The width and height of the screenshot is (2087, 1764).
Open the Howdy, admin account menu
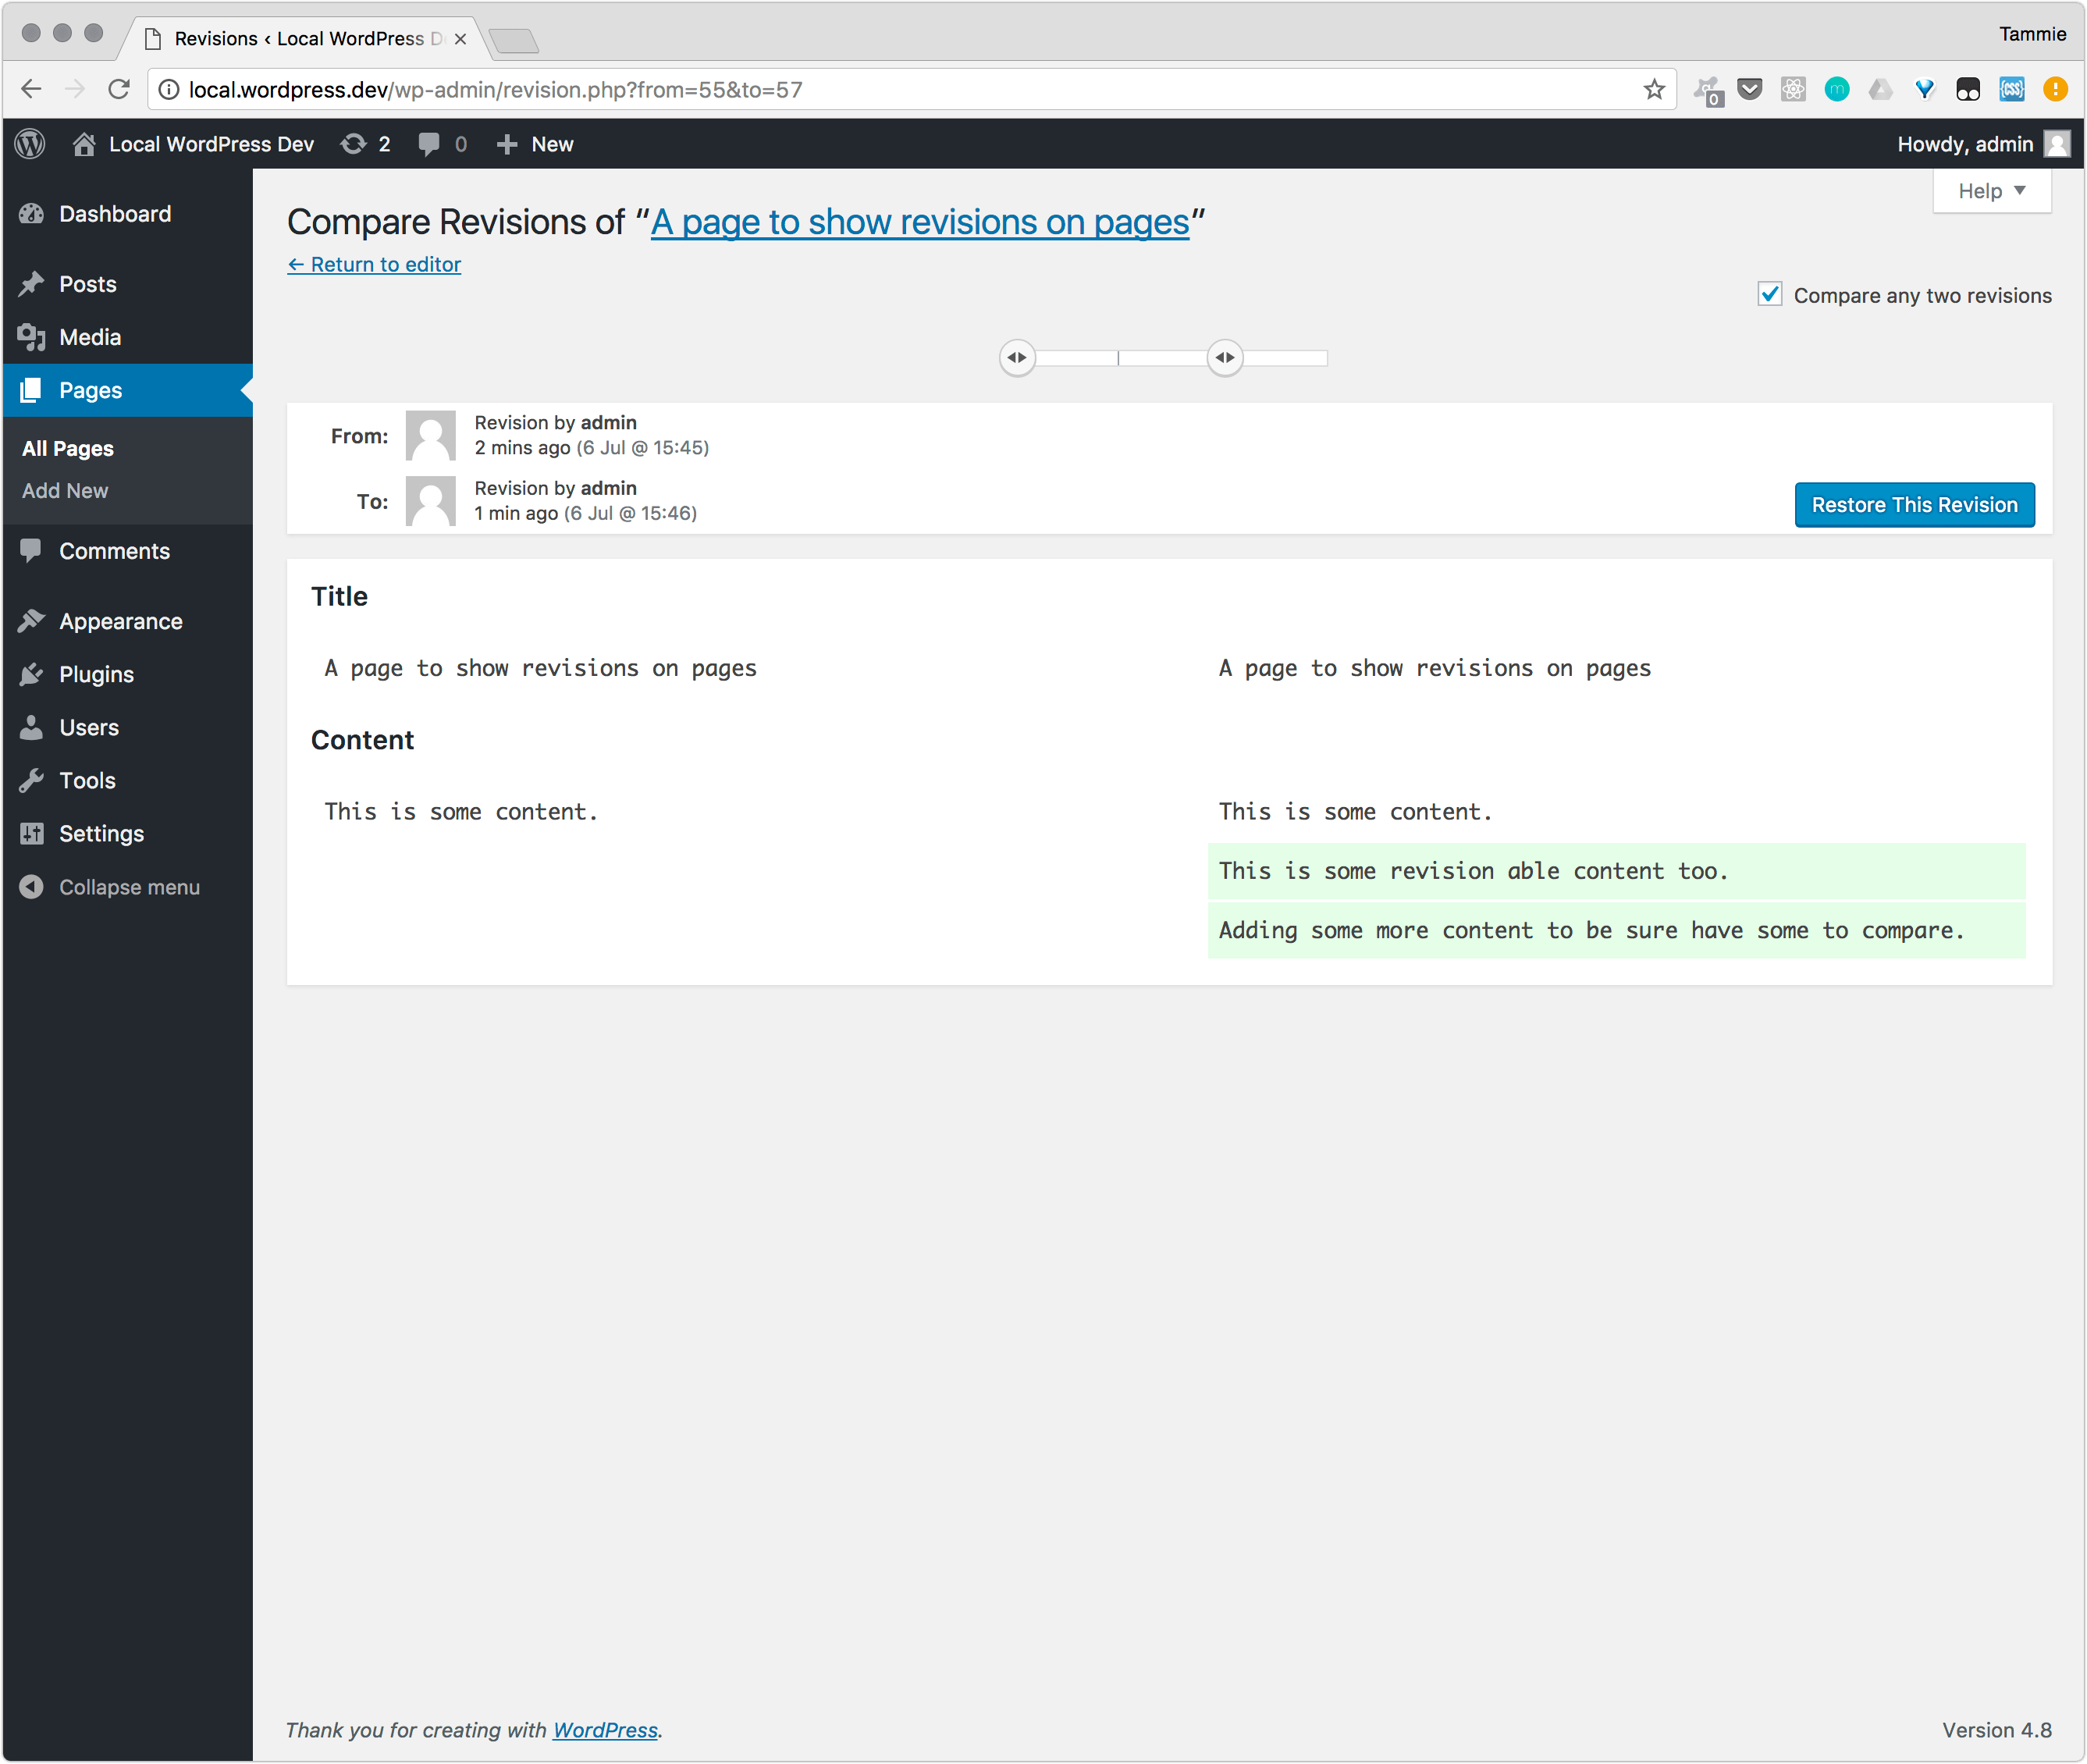1964,144
